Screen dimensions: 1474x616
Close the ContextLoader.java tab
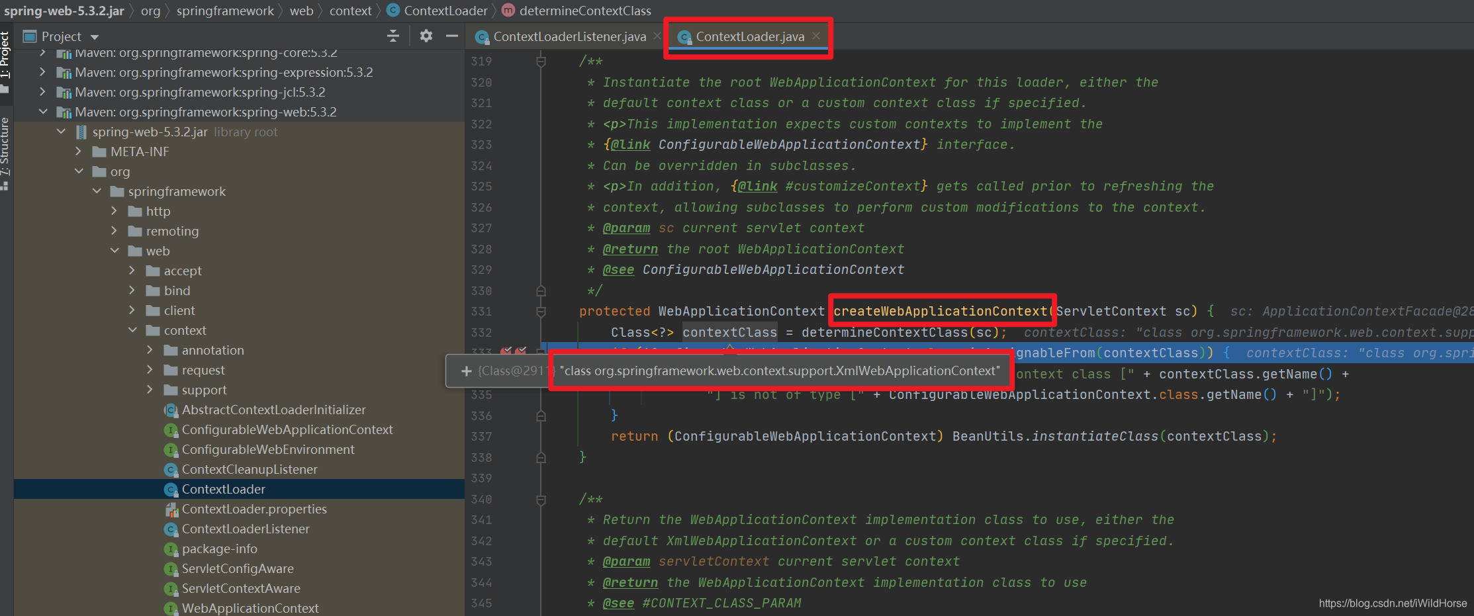(x=816, y=36)
